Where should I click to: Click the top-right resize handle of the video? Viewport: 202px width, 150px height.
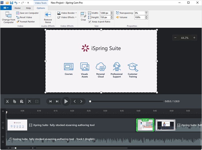pos(157,30)
